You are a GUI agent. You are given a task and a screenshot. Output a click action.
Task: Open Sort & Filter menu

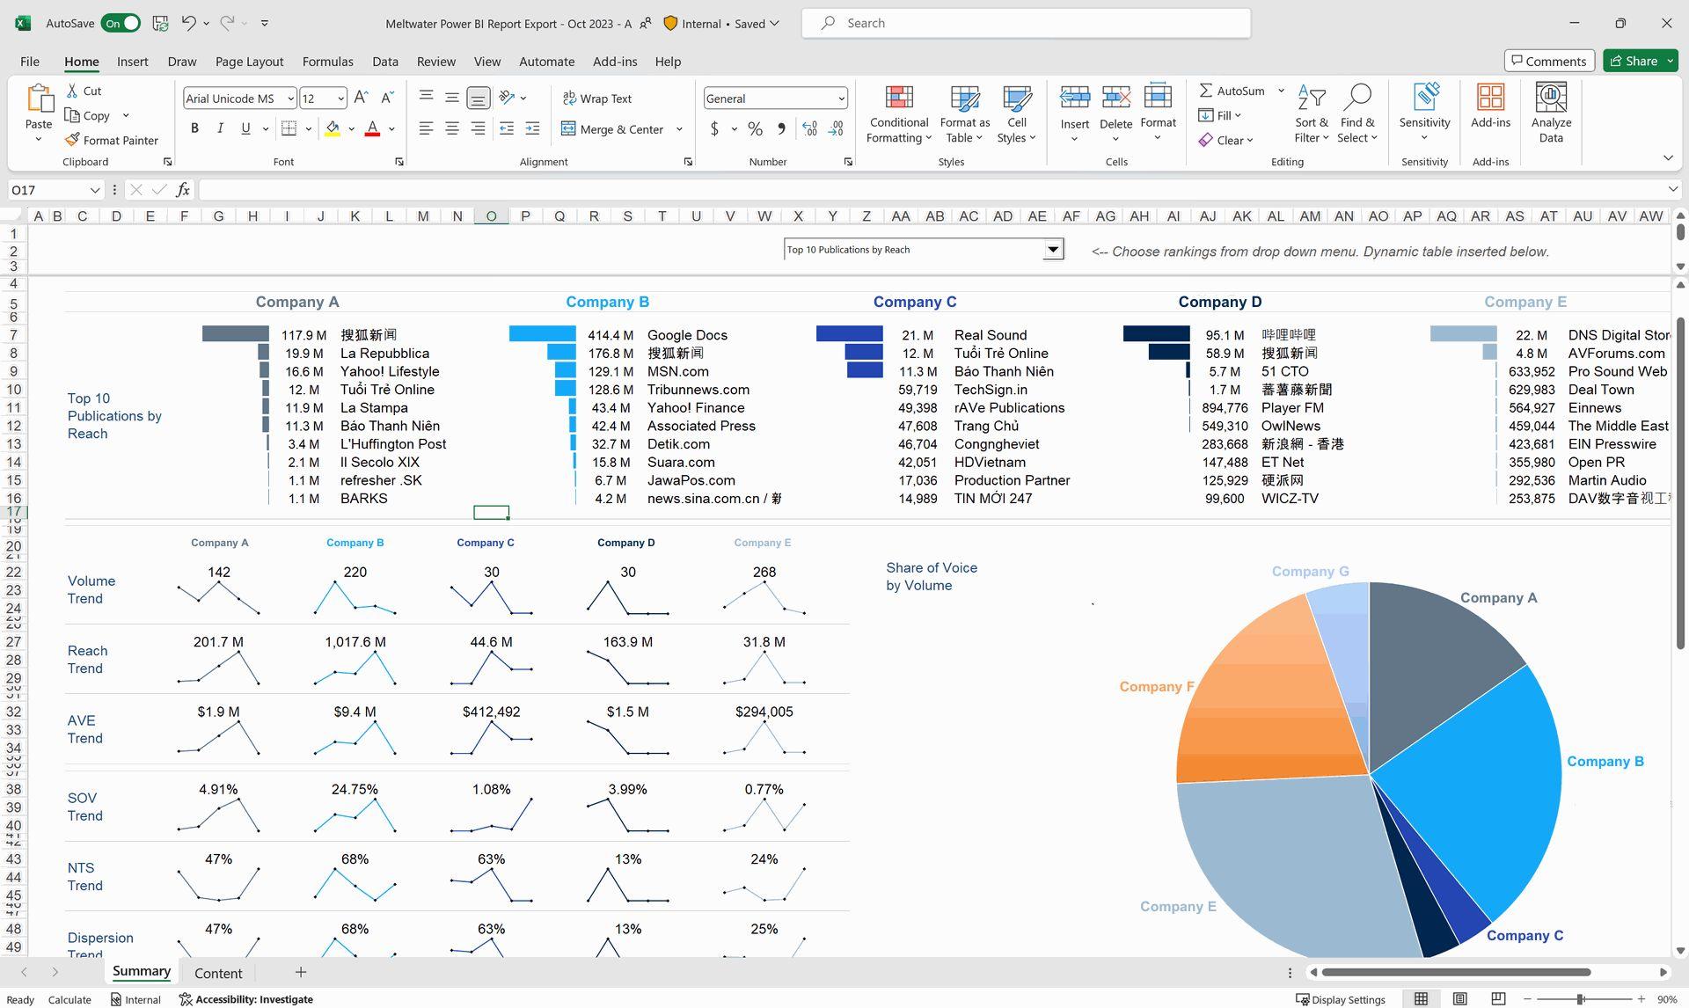tap(1311, 114)
